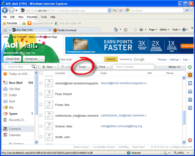Check the box for saritaclassie_mp contact
195x156 pixels.
click(41, 115)
